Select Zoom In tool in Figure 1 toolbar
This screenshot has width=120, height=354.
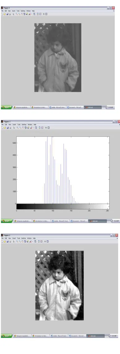(16, 14)
